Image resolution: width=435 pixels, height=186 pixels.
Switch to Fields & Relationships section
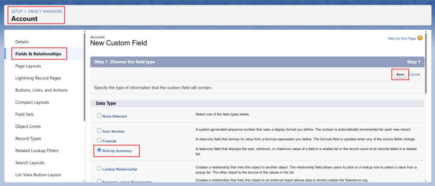coord(38,54)
